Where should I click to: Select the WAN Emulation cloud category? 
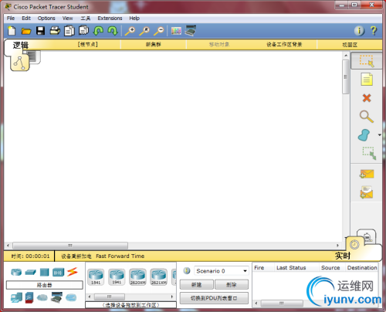click(x=42, y=298)
